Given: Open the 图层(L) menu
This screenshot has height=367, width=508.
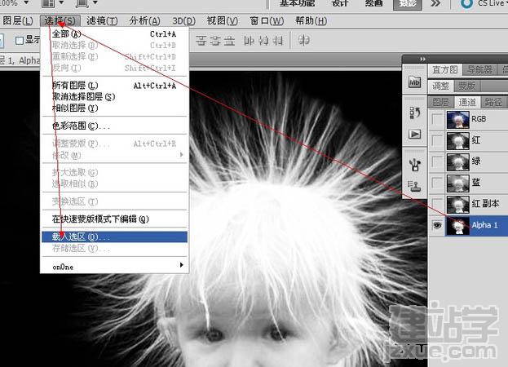Looking at the screenshot, I should 18,21.
